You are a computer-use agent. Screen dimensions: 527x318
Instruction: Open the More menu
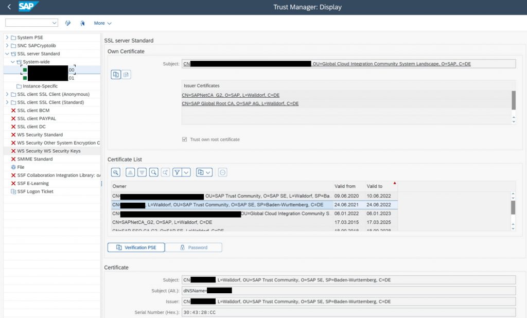pos(102,23)
